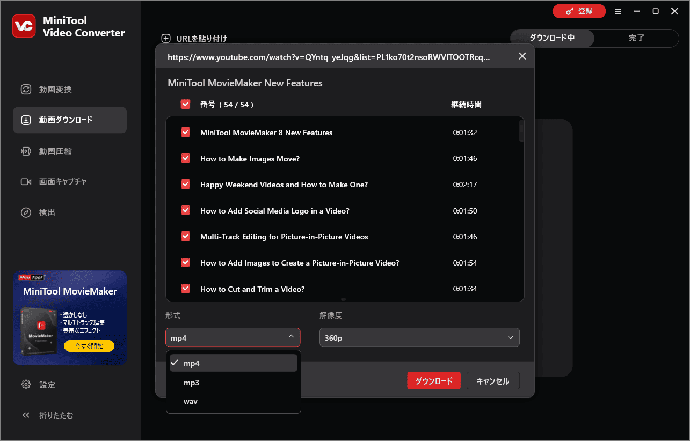690x441 pixels.
Task: Close the playlist dialog with the X
Action: [522, 56]
